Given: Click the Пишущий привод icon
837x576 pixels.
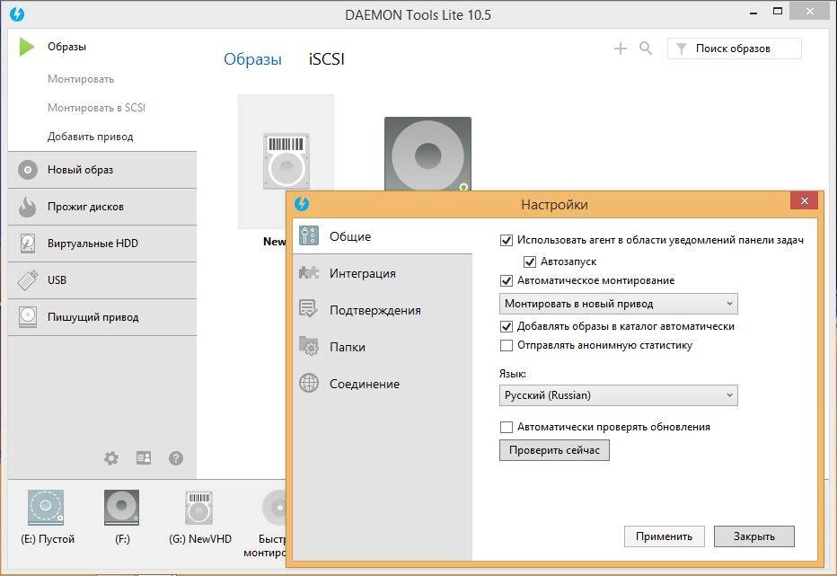Looking at the screenshot, I should (x=28, y=317).
